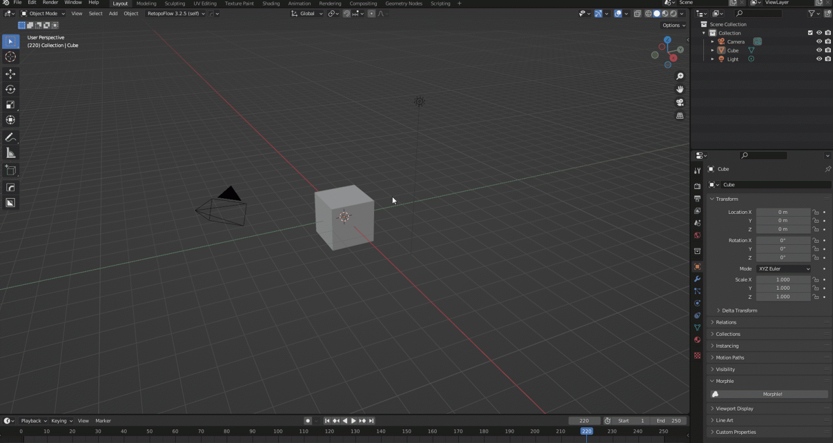Hide the Cube in the viewport
Viewport: 833px width, 443px height.
pyautogui.click(x=819, y=50)
